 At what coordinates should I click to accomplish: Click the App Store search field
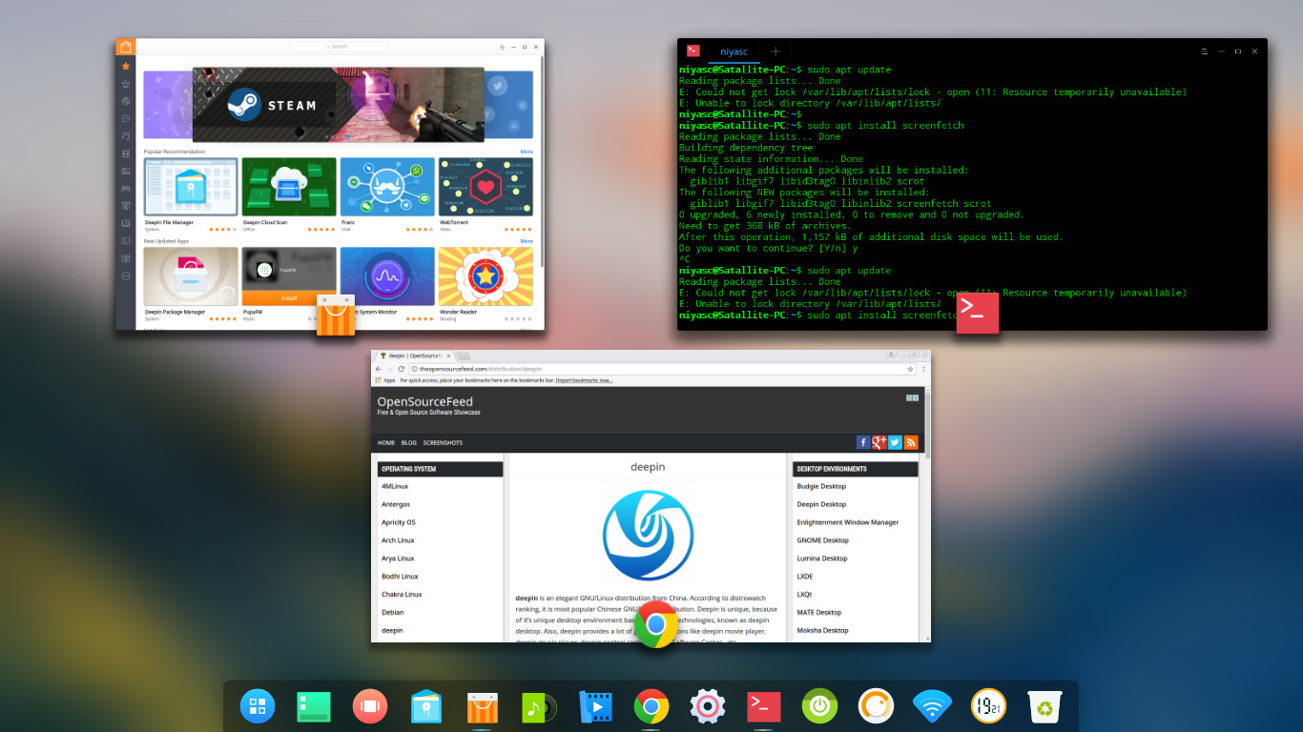click(339, 45)
